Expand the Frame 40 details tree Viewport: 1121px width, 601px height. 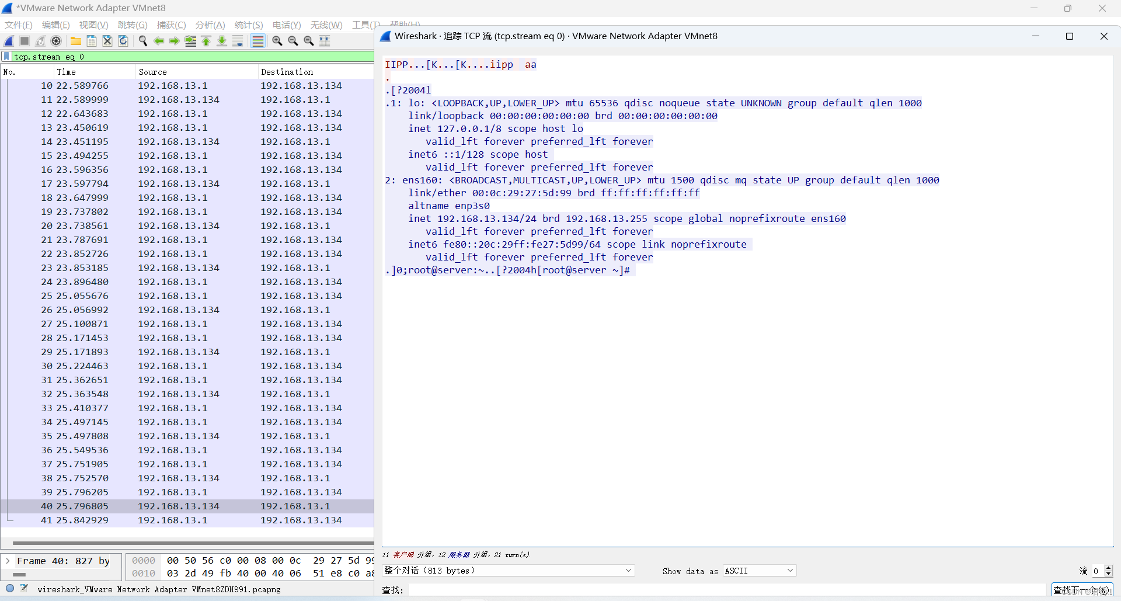pos(8,561)
